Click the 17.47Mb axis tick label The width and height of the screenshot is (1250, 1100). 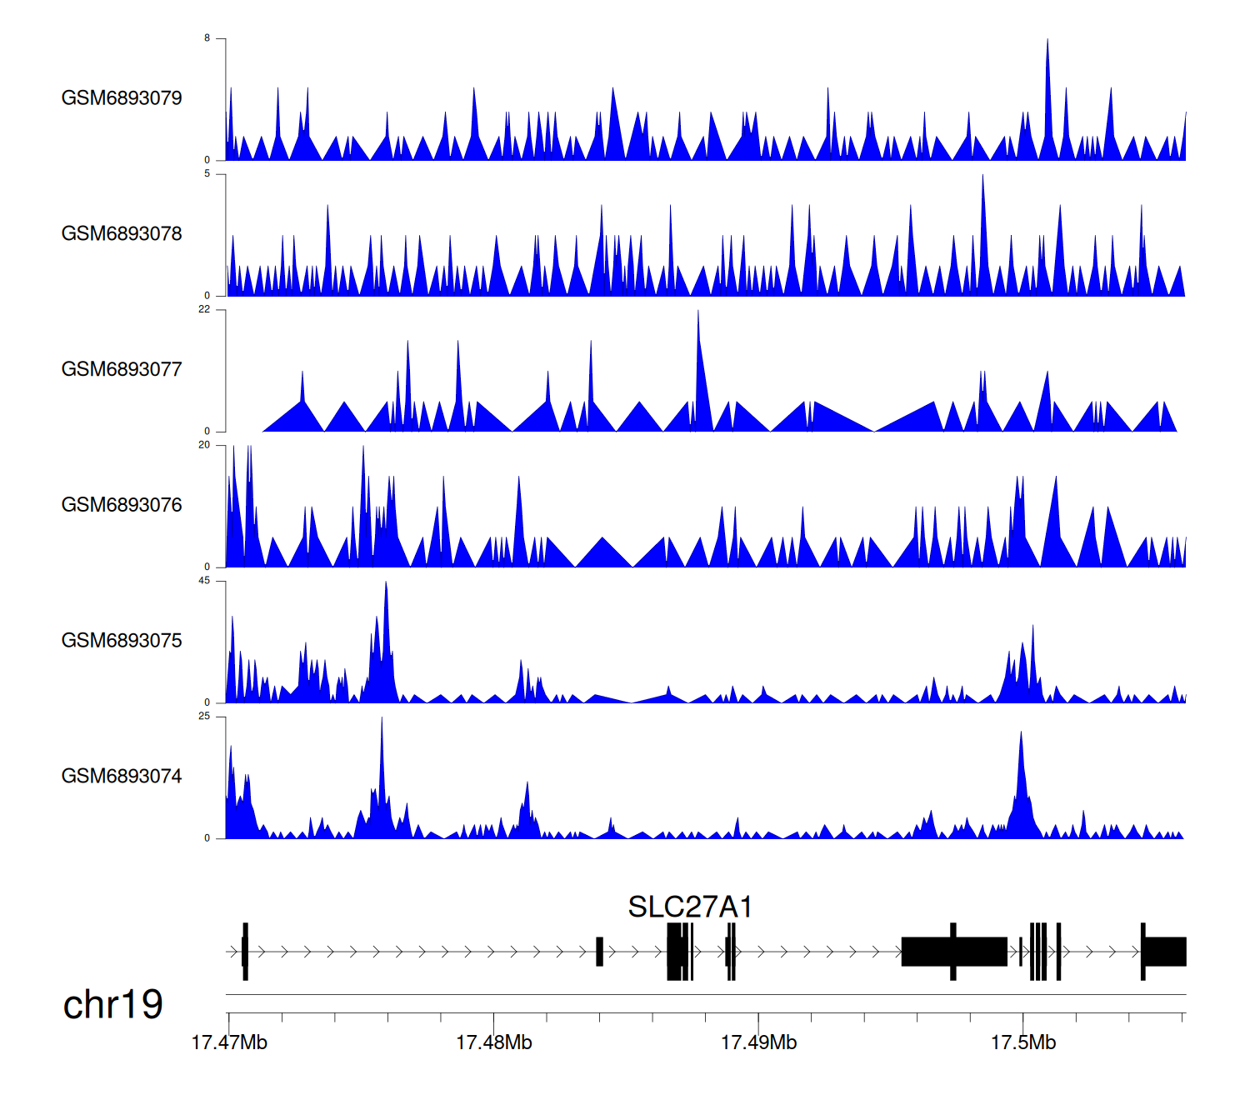[229, 1042]
